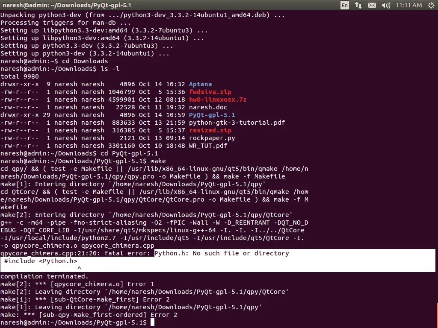
Task: Open the 11:11 AM clock menu
Action: tap(408, 5)
